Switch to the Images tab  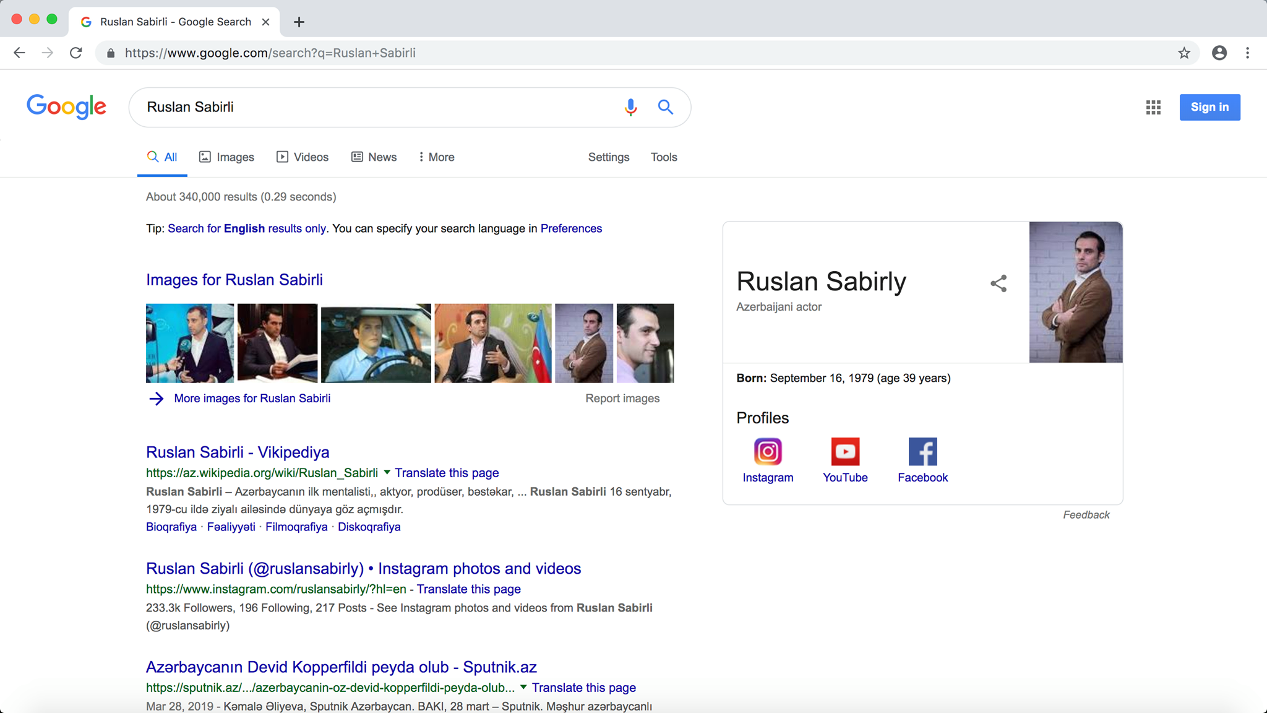[226, 157]
